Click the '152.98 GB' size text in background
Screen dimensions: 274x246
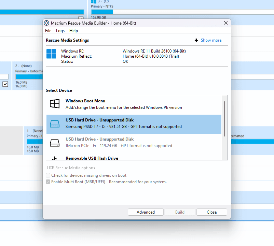(x=98, y=17)
